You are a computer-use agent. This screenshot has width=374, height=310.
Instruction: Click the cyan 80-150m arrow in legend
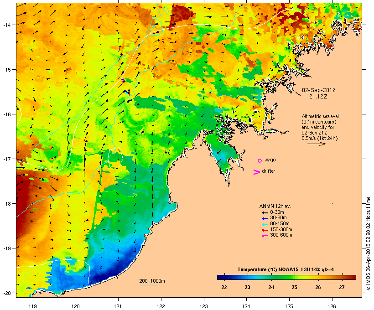[265, 224]
